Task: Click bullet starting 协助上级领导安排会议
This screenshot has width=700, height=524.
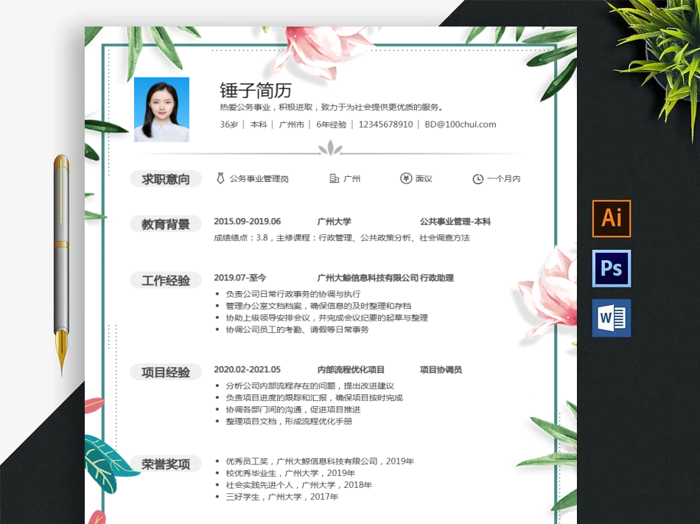Action: tap(326, 318)
